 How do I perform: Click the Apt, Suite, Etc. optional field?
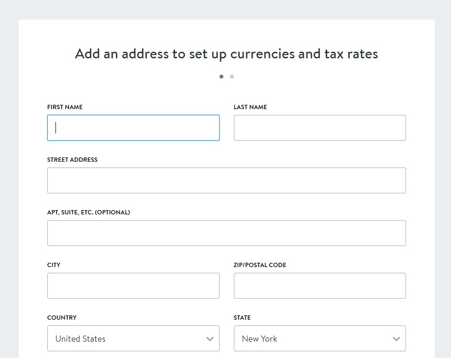coord(227,233)
